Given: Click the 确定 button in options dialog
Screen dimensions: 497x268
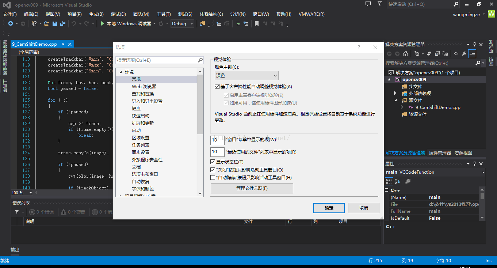Looking at the screenshot, I should pos(329,208).
